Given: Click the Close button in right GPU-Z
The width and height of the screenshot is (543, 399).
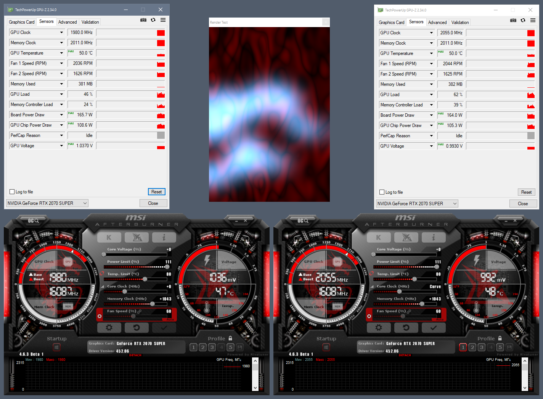Looking at the screenshot, I should click(x=523, y=204).
